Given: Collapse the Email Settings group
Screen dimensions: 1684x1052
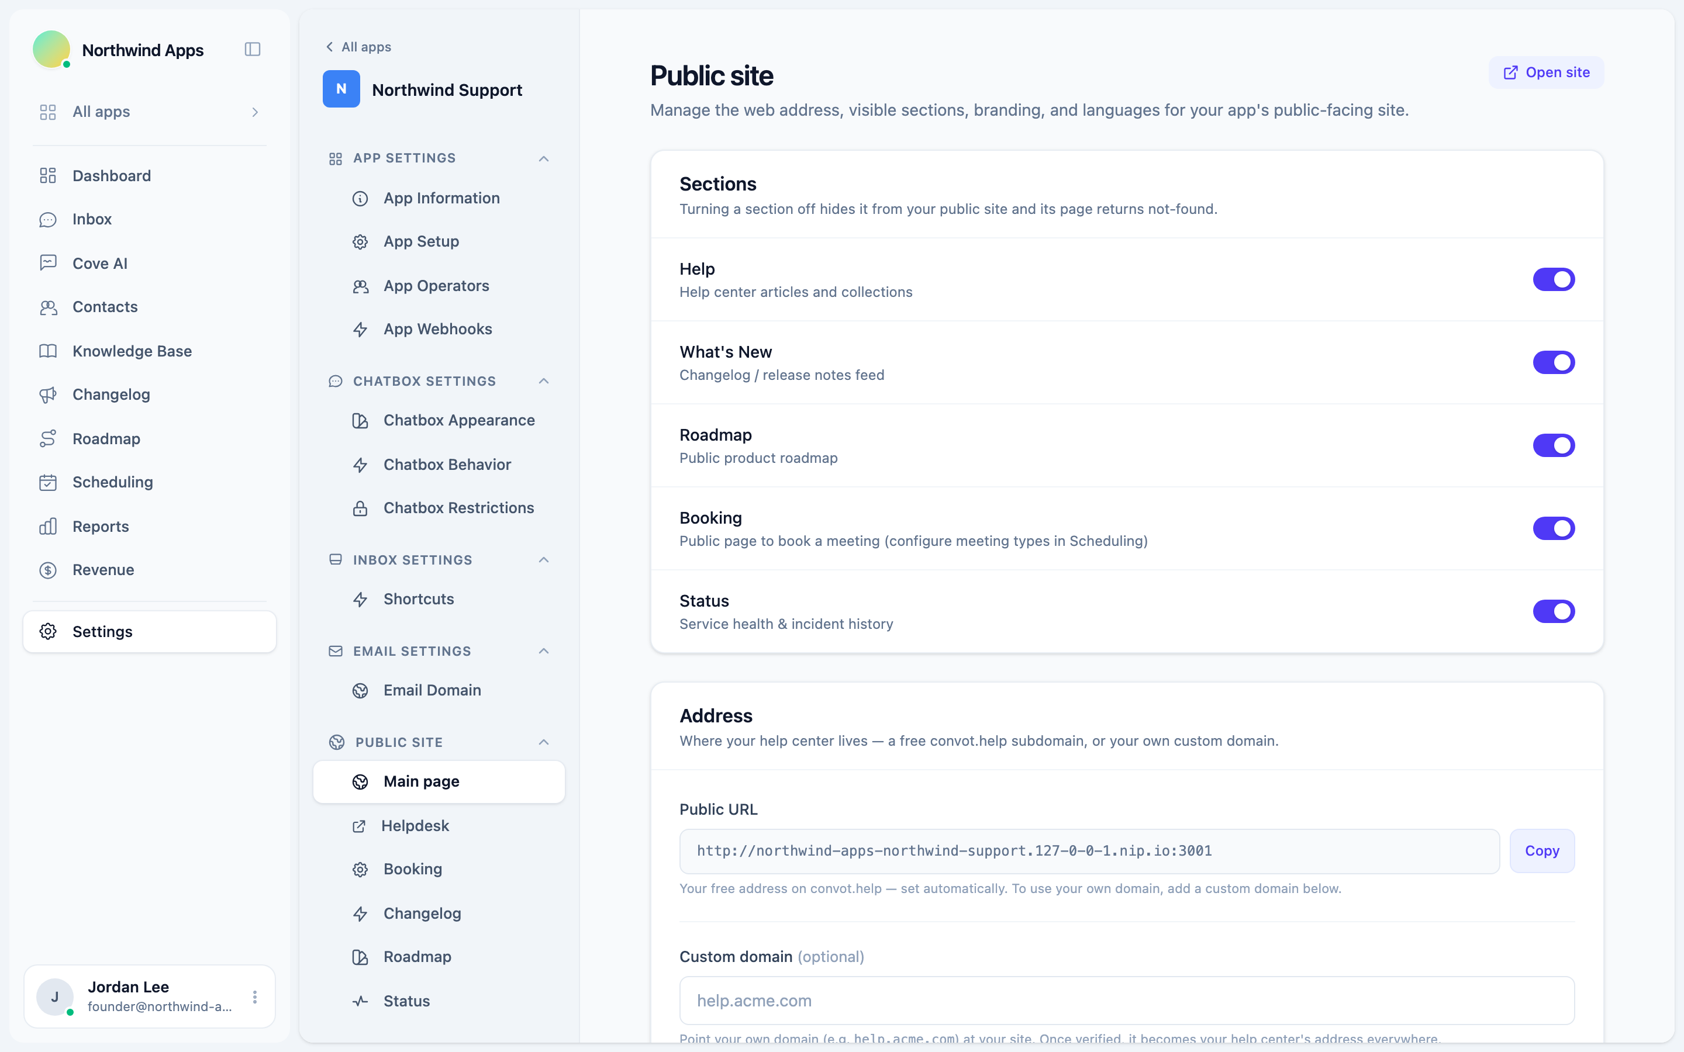Looking at the screenshot, I should (543, 651).
